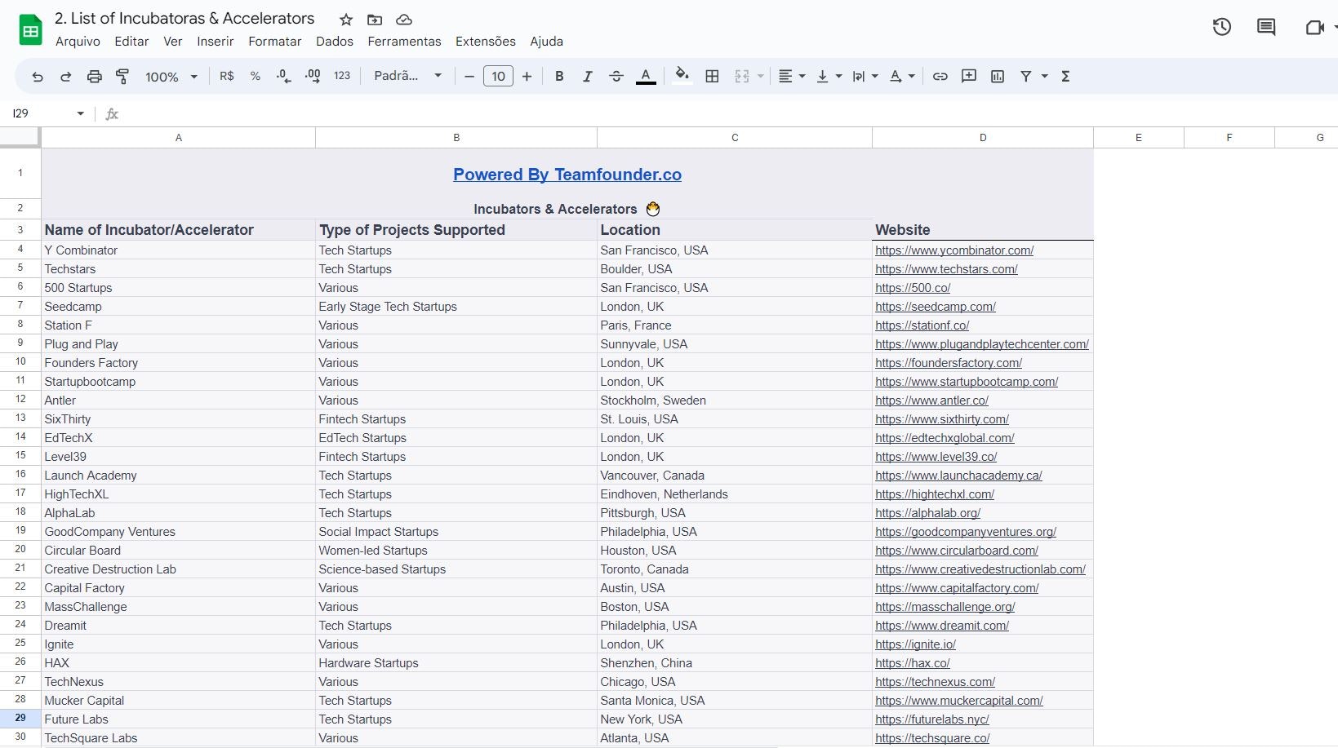
Task: Expand the name box dropdown arrow
Action: point(80,113)
